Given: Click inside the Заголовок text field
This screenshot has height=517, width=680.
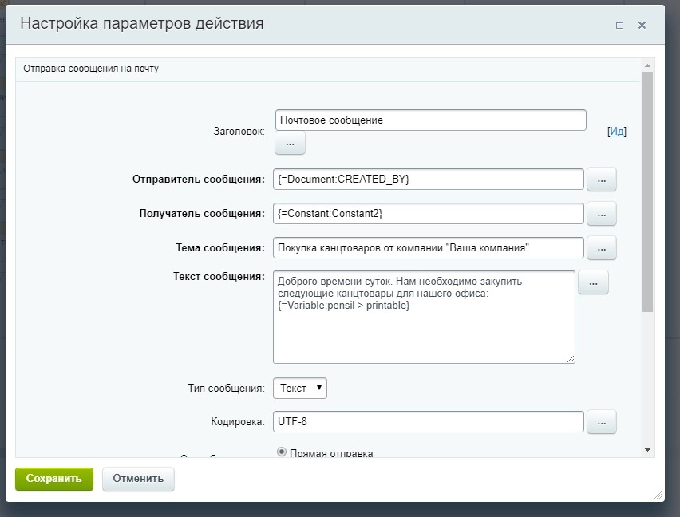Looking at the screenshot, I should [x=431, y=120].
